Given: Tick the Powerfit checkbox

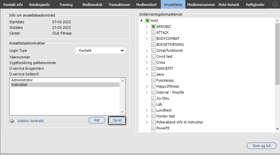Looking at the screenshot, I should coord(153,128).
